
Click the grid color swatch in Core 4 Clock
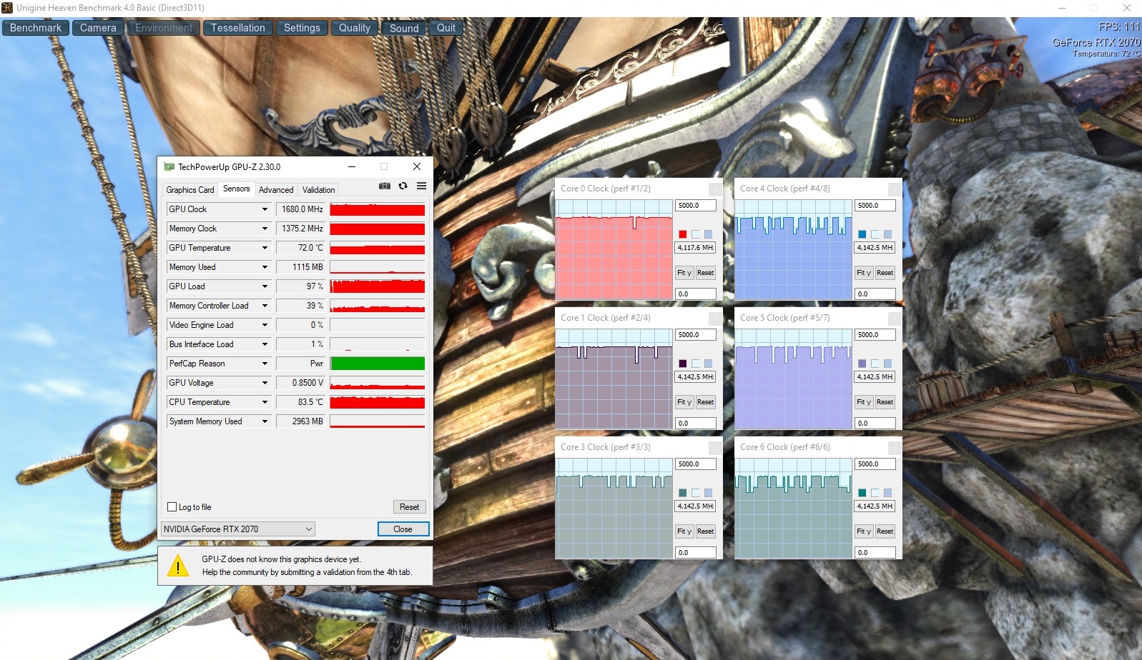pyautogui.click(x=887, y=234)
